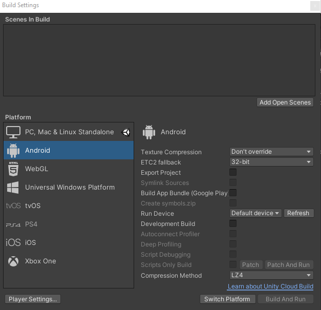Click the PS4 platform icon
The width and height of the screenshot is (321, 310).
[x=13, y=224]
